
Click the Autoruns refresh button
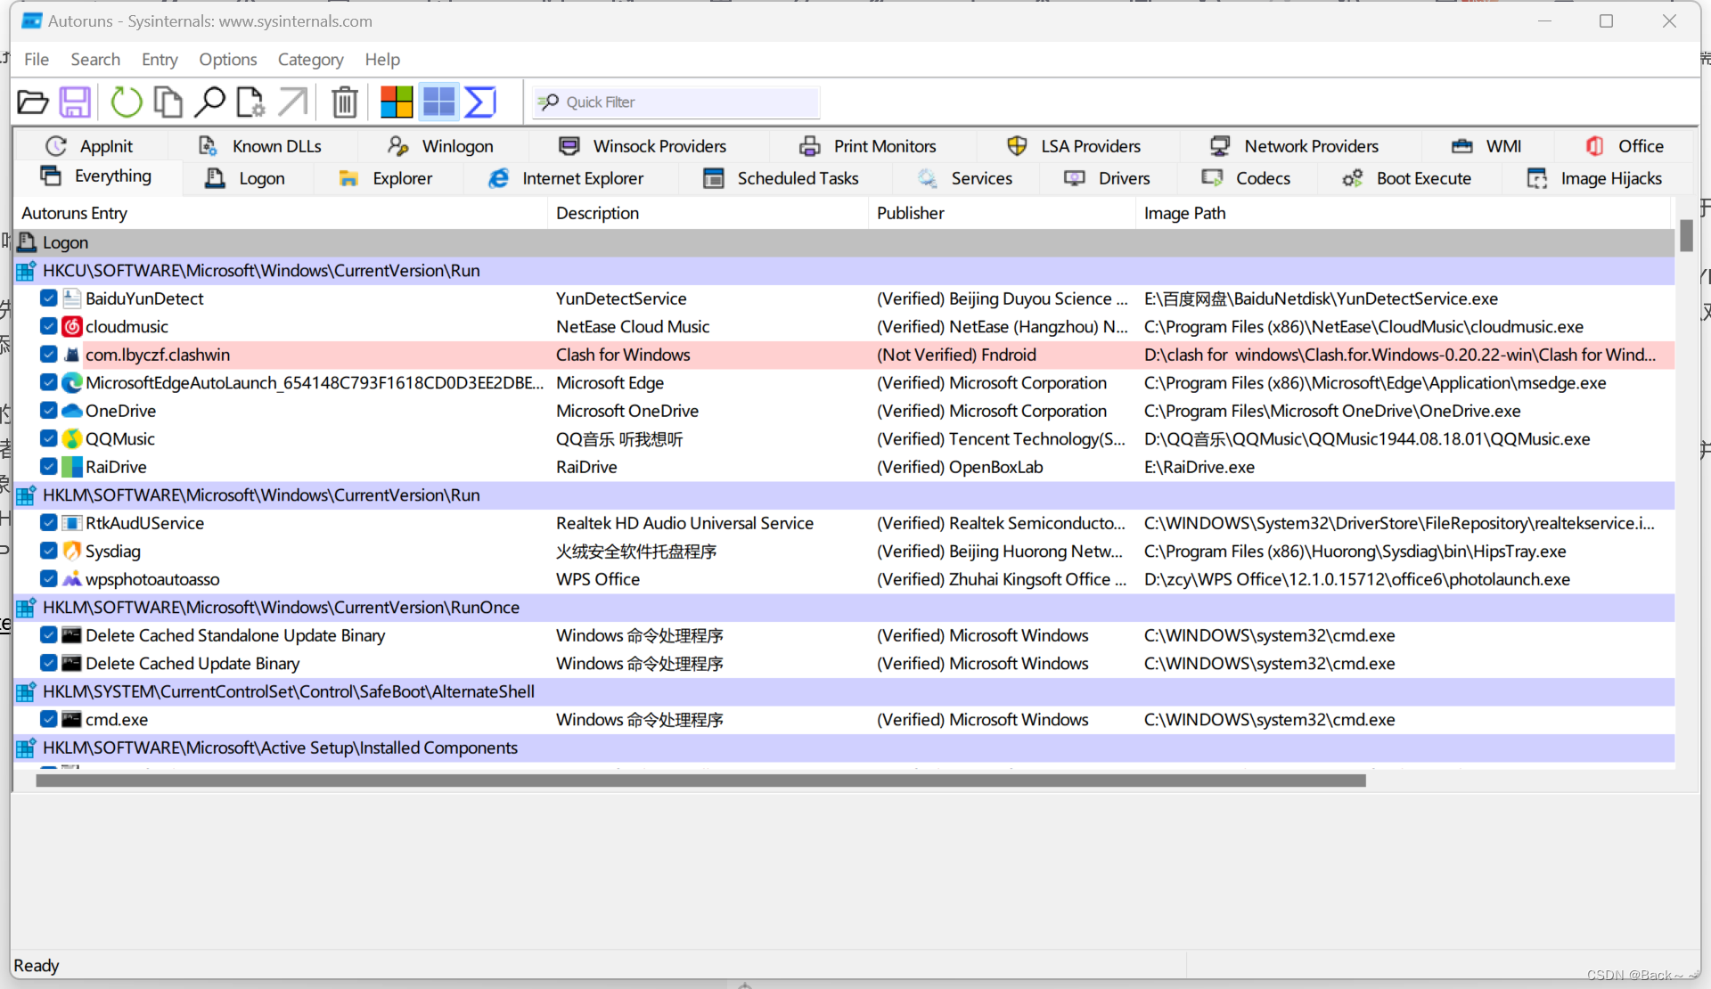[x=126, y=102]
